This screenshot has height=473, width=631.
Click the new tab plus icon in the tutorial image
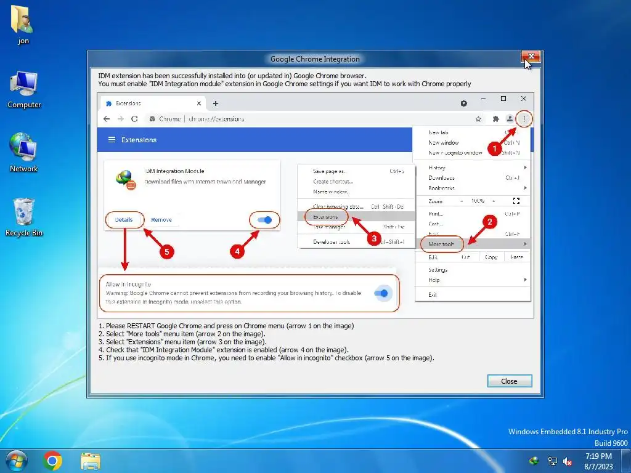pos(216,103)
